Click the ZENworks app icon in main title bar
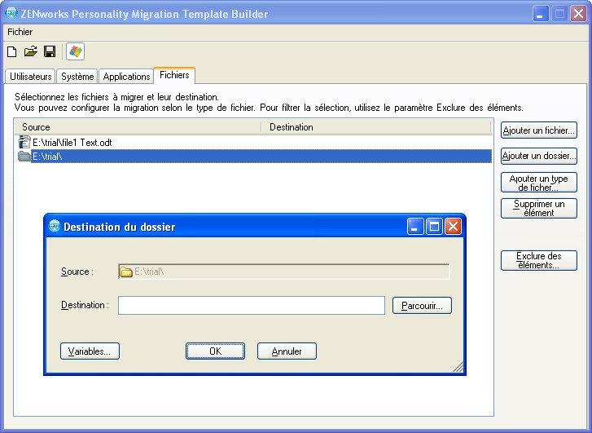 point(11,13)
